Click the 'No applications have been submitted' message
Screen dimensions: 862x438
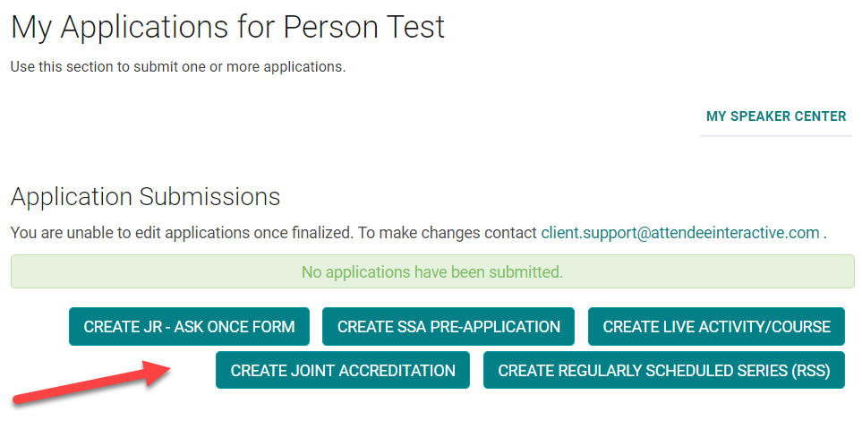tap(432, 271)
